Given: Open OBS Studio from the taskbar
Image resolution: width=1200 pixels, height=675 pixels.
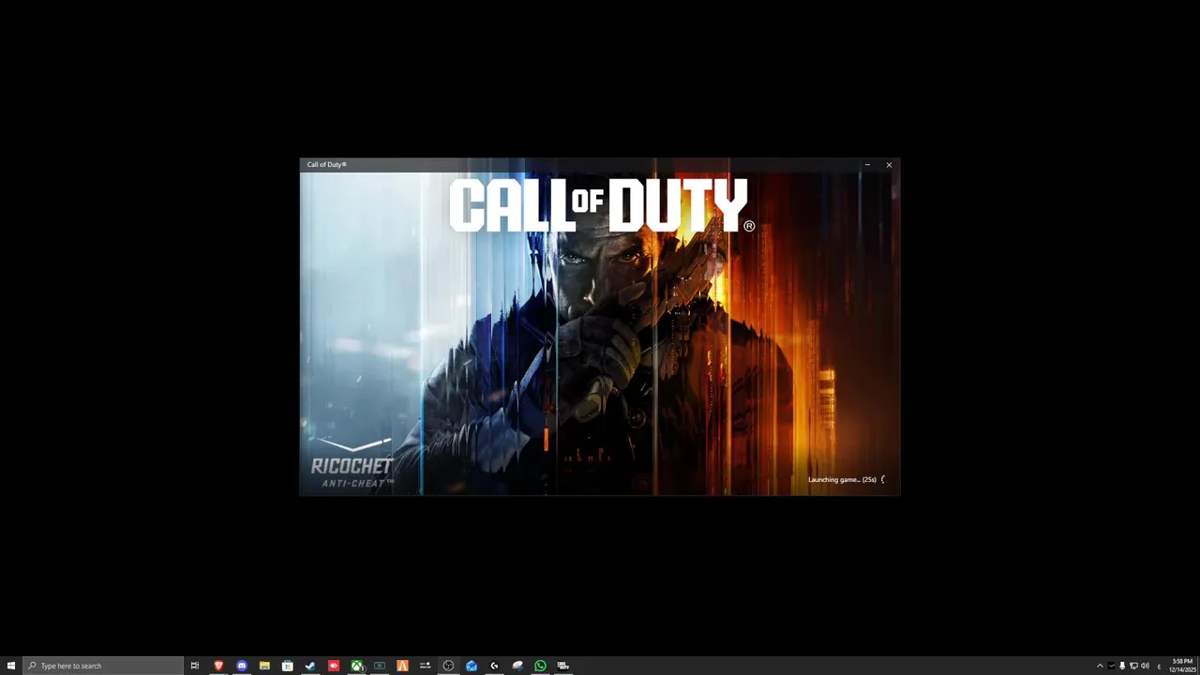Looking at the screenshot, I should (448, 666).
